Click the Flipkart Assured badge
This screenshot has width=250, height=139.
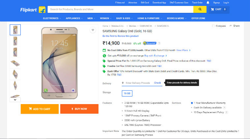point(150,43)
